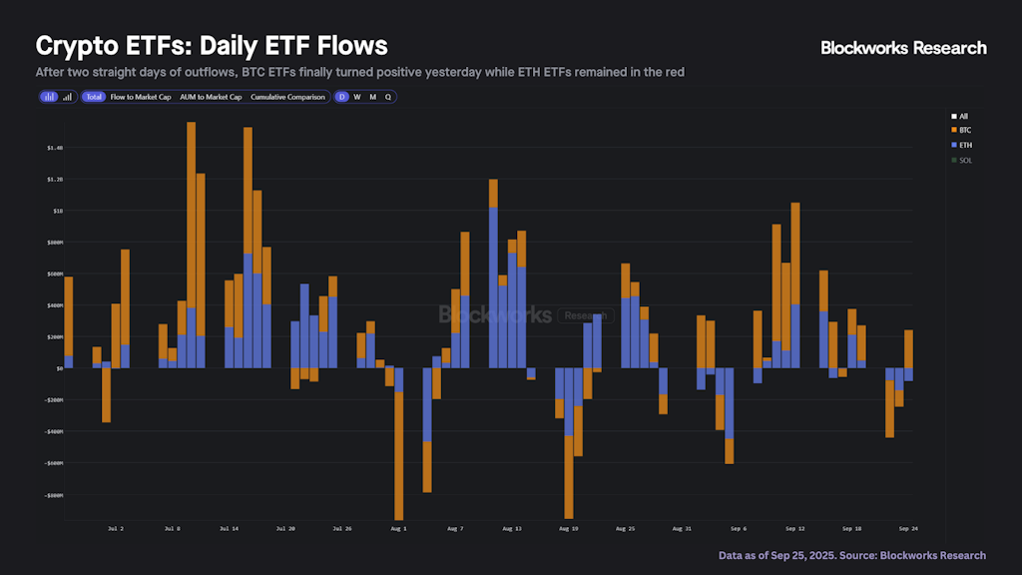Switch to the Total tab
Image resolution: width=1022 pixels, height=575 pixels.
92,97
